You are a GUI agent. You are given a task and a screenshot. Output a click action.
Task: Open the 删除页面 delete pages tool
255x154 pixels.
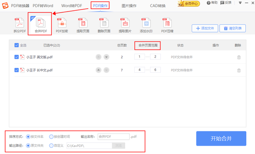point(104,25)
